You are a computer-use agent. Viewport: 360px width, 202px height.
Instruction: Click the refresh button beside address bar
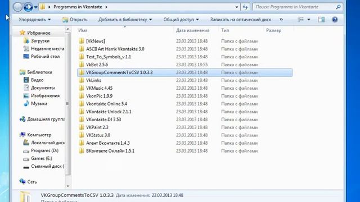[x=245, y=7]
